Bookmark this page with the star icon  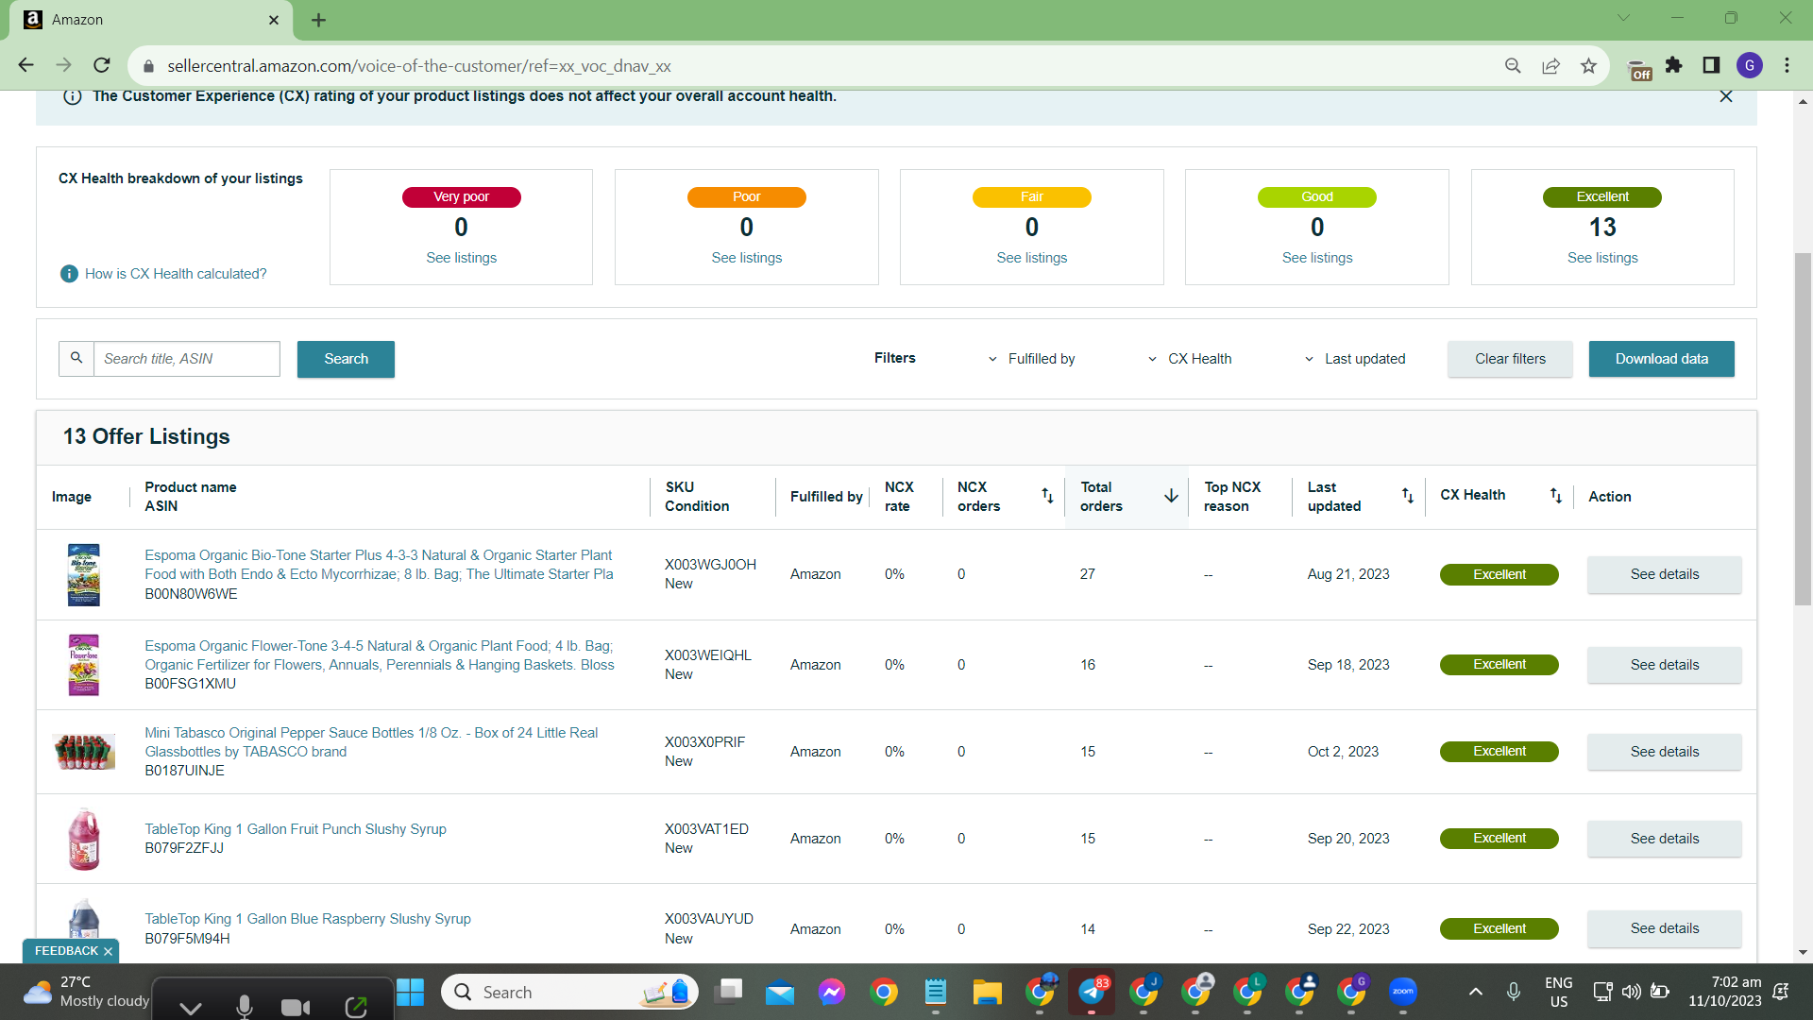(1588, 65)
